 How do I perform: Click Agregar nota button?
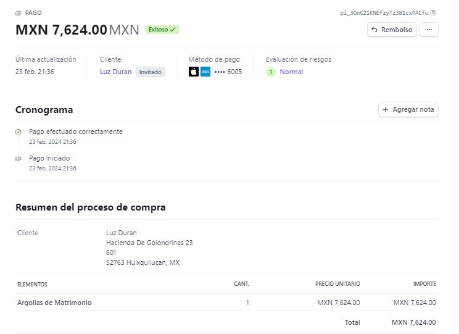coord(408,109)
